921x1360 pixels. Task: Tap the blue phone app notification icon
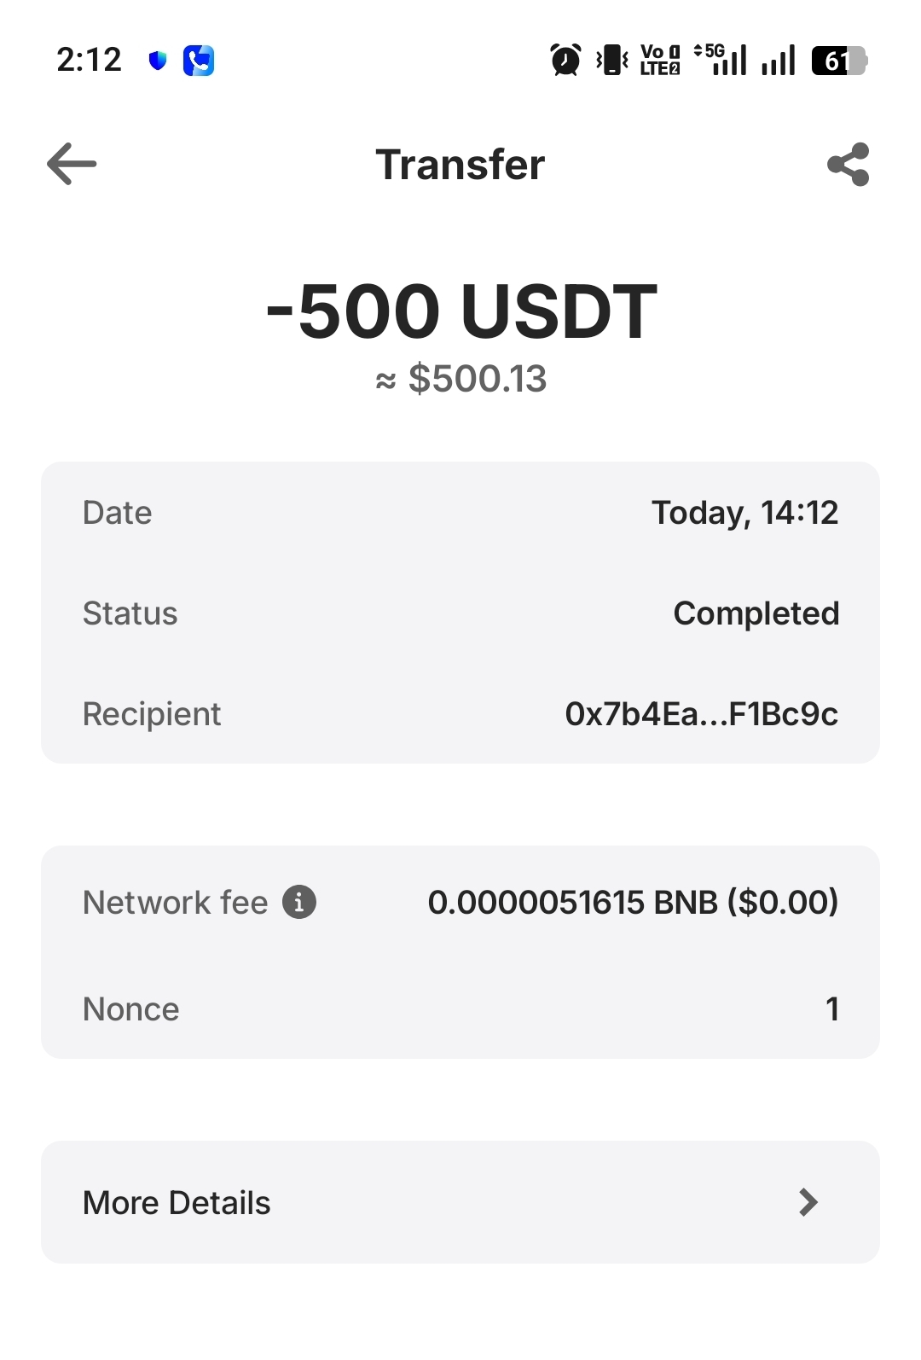199,61
